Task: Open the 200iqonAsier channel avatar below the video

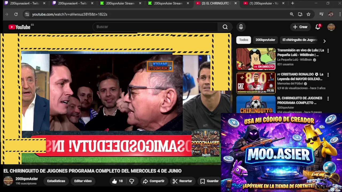Action: [8, 181]
